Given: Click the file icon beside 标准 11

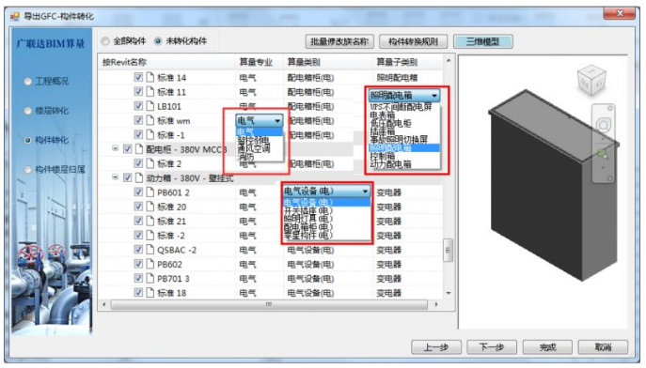Looking at the screenshot, I should [150, 92].
